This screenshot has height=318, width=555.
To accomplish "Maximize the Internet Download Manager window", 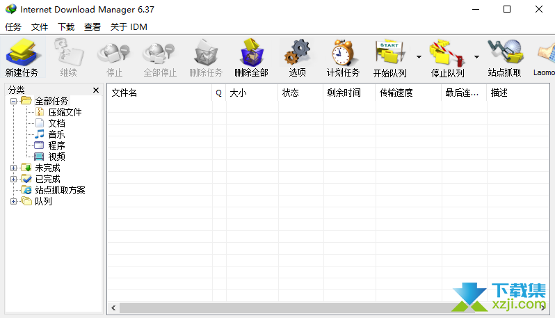I will pyautogui.click(x=507, y=9).
